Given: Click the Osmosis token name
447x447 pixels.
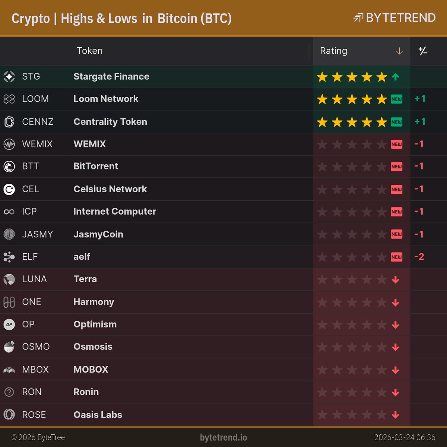Looking at the screenshot, I should point(93,346).
